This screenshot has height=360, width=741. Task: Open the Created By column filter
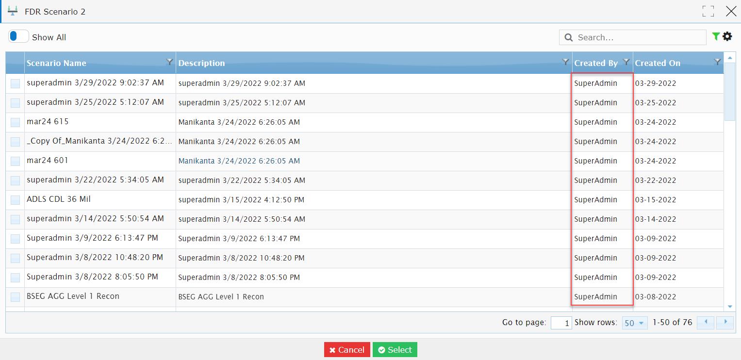coord(626,62)
